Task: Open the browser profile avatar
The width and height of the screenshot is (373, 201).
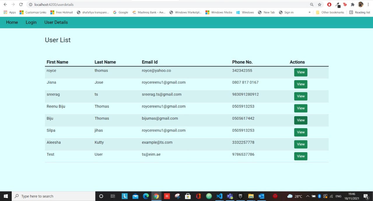Action: pos(360,5)
